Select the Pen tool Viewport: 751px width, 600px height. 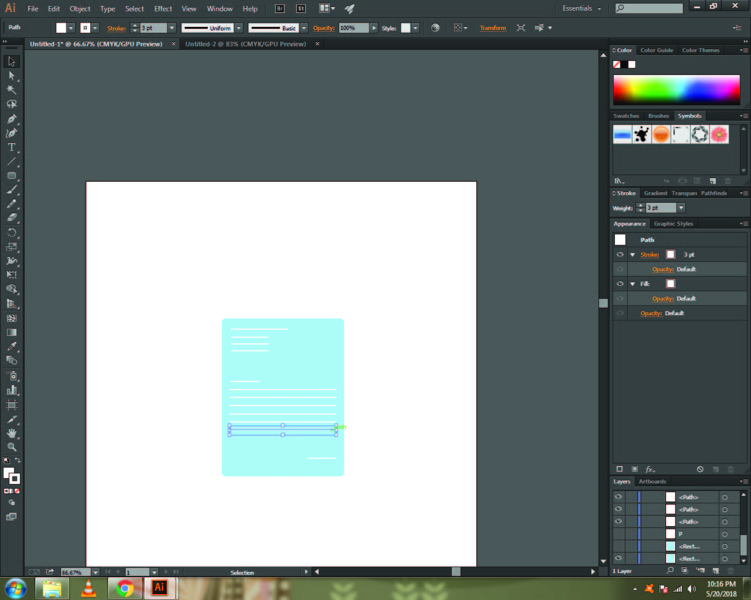pyautogui.click(x=11, y=118)
